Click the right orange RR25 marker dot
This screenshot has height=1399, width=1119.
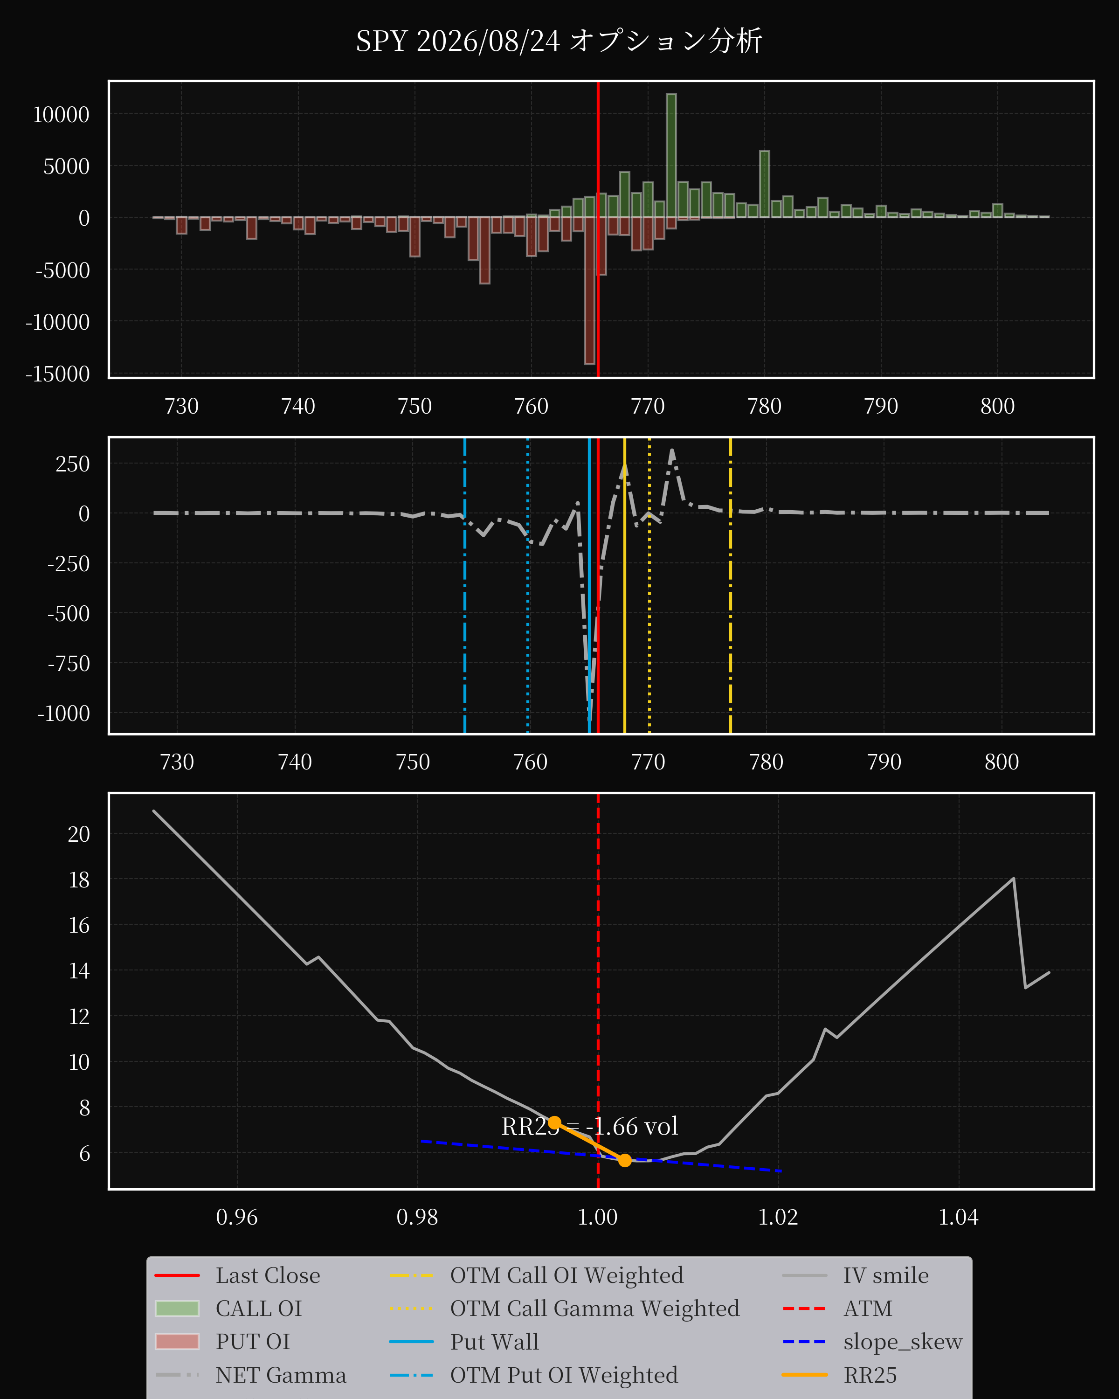point(625,1160)
